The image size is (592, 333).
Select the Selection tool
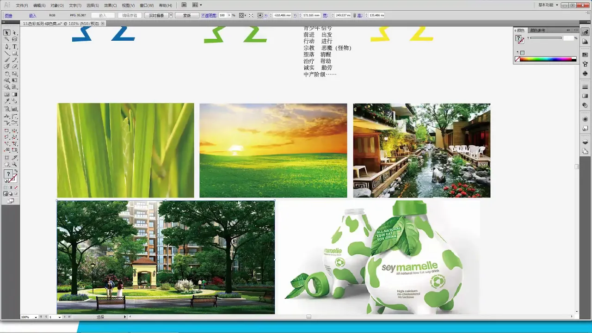click(x=6, y=32)
